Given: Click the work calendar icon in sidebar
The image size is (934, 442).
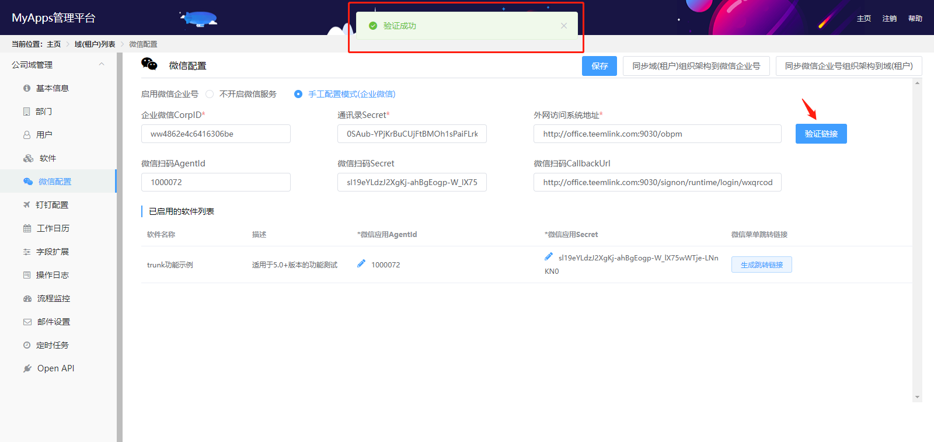Looking at the screenshot, I should click(x=27, y=228).
